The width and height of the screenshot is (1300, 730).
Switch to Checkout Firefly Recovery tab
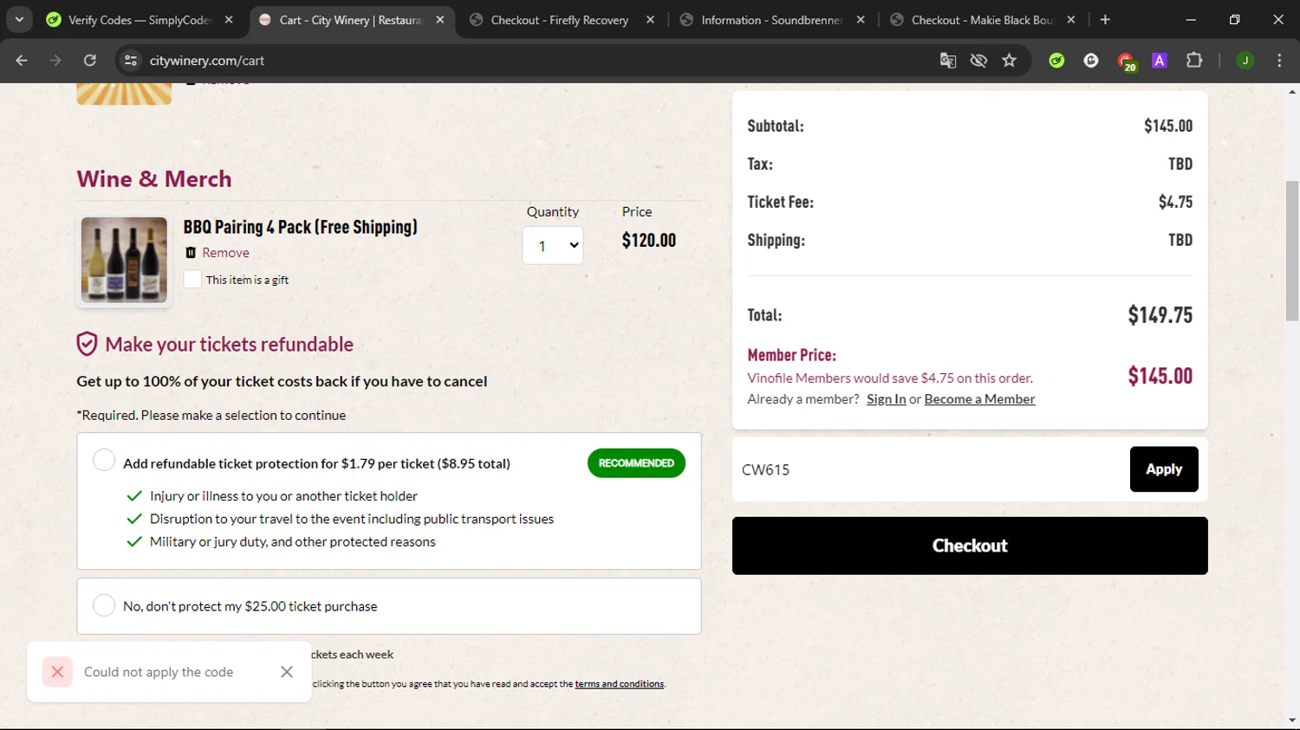pyautogui.click(x=559, y=20)
